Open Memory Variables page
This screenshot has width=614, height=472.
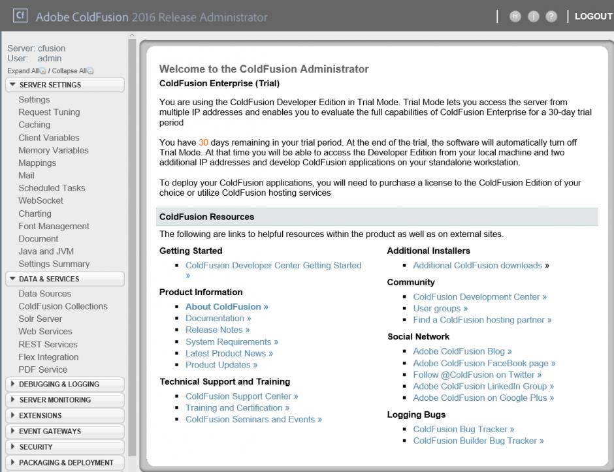tap(54, 150)
